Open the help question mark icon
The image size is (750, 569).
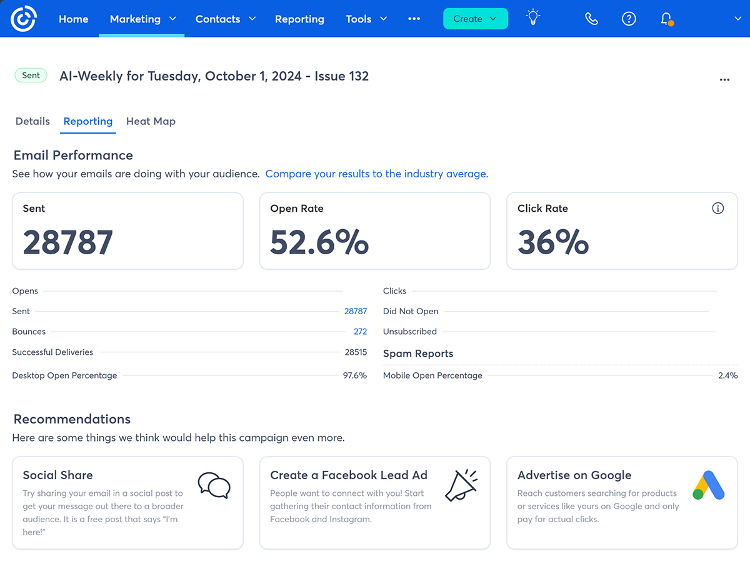(629, 19)
